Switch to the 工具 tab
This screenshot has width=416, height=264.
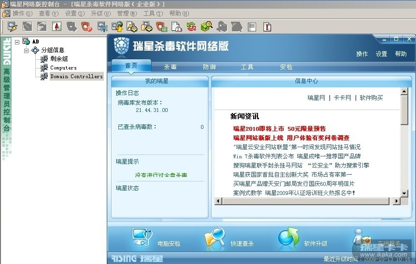247,67
